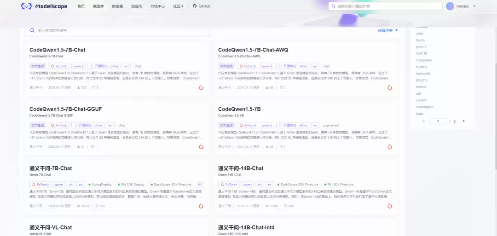Click the download icon on CodeQwen1.5-7B-Chat-GGUF card

(x=78, y=147)
